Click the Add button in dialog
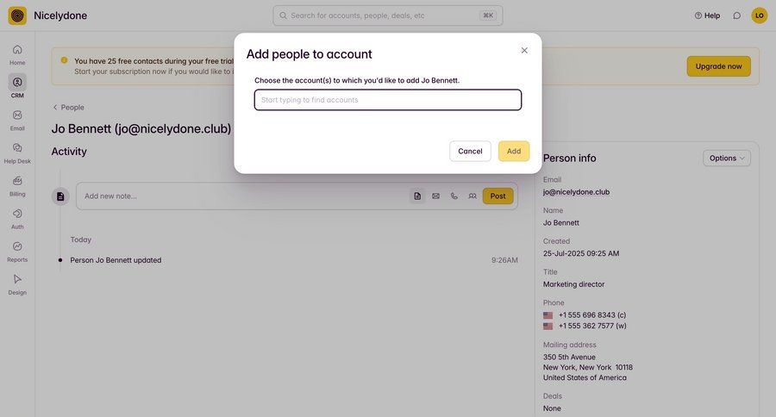This screenshot has height=417, width=776. coord(514,151)
